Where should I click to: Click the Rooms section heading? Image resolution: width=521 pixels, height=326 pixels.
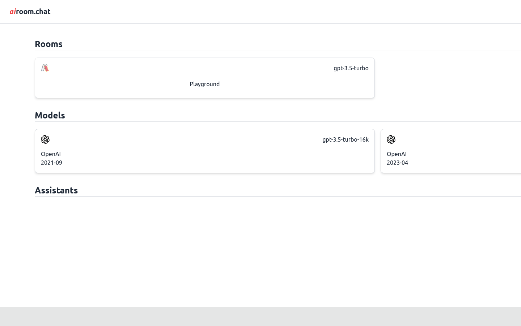(48, 44)
